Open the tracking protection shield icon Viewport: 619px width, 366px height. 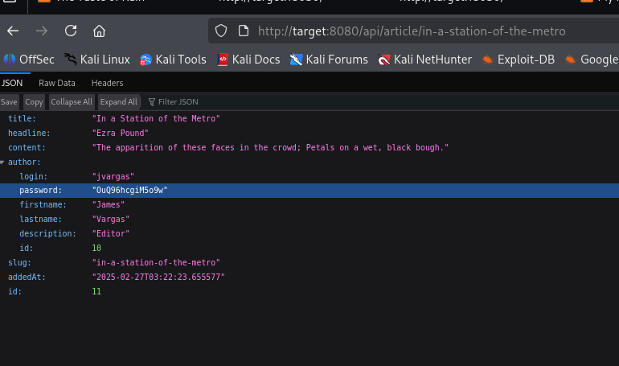[x=221, y=31]
